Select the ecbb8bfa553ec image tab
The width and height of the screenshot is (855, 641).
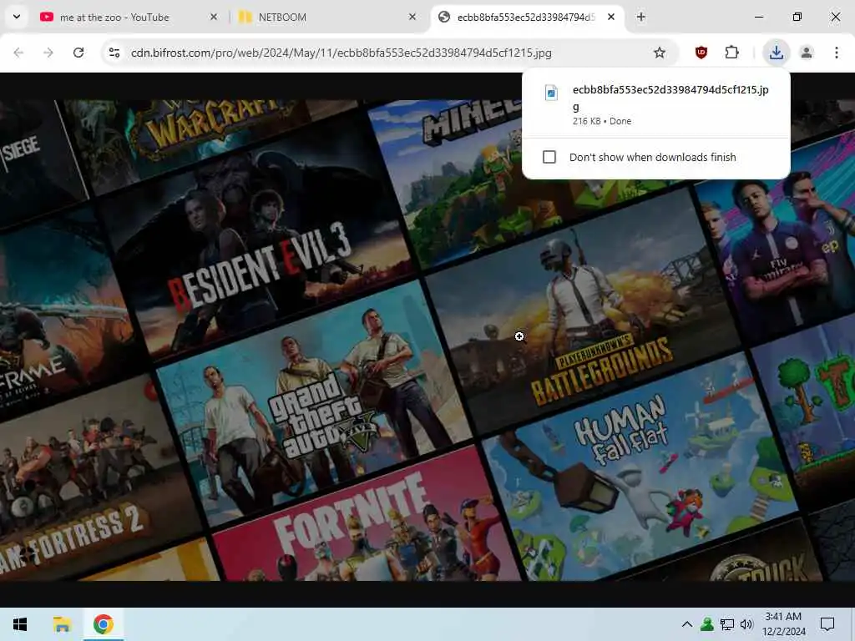click(526, 17)
